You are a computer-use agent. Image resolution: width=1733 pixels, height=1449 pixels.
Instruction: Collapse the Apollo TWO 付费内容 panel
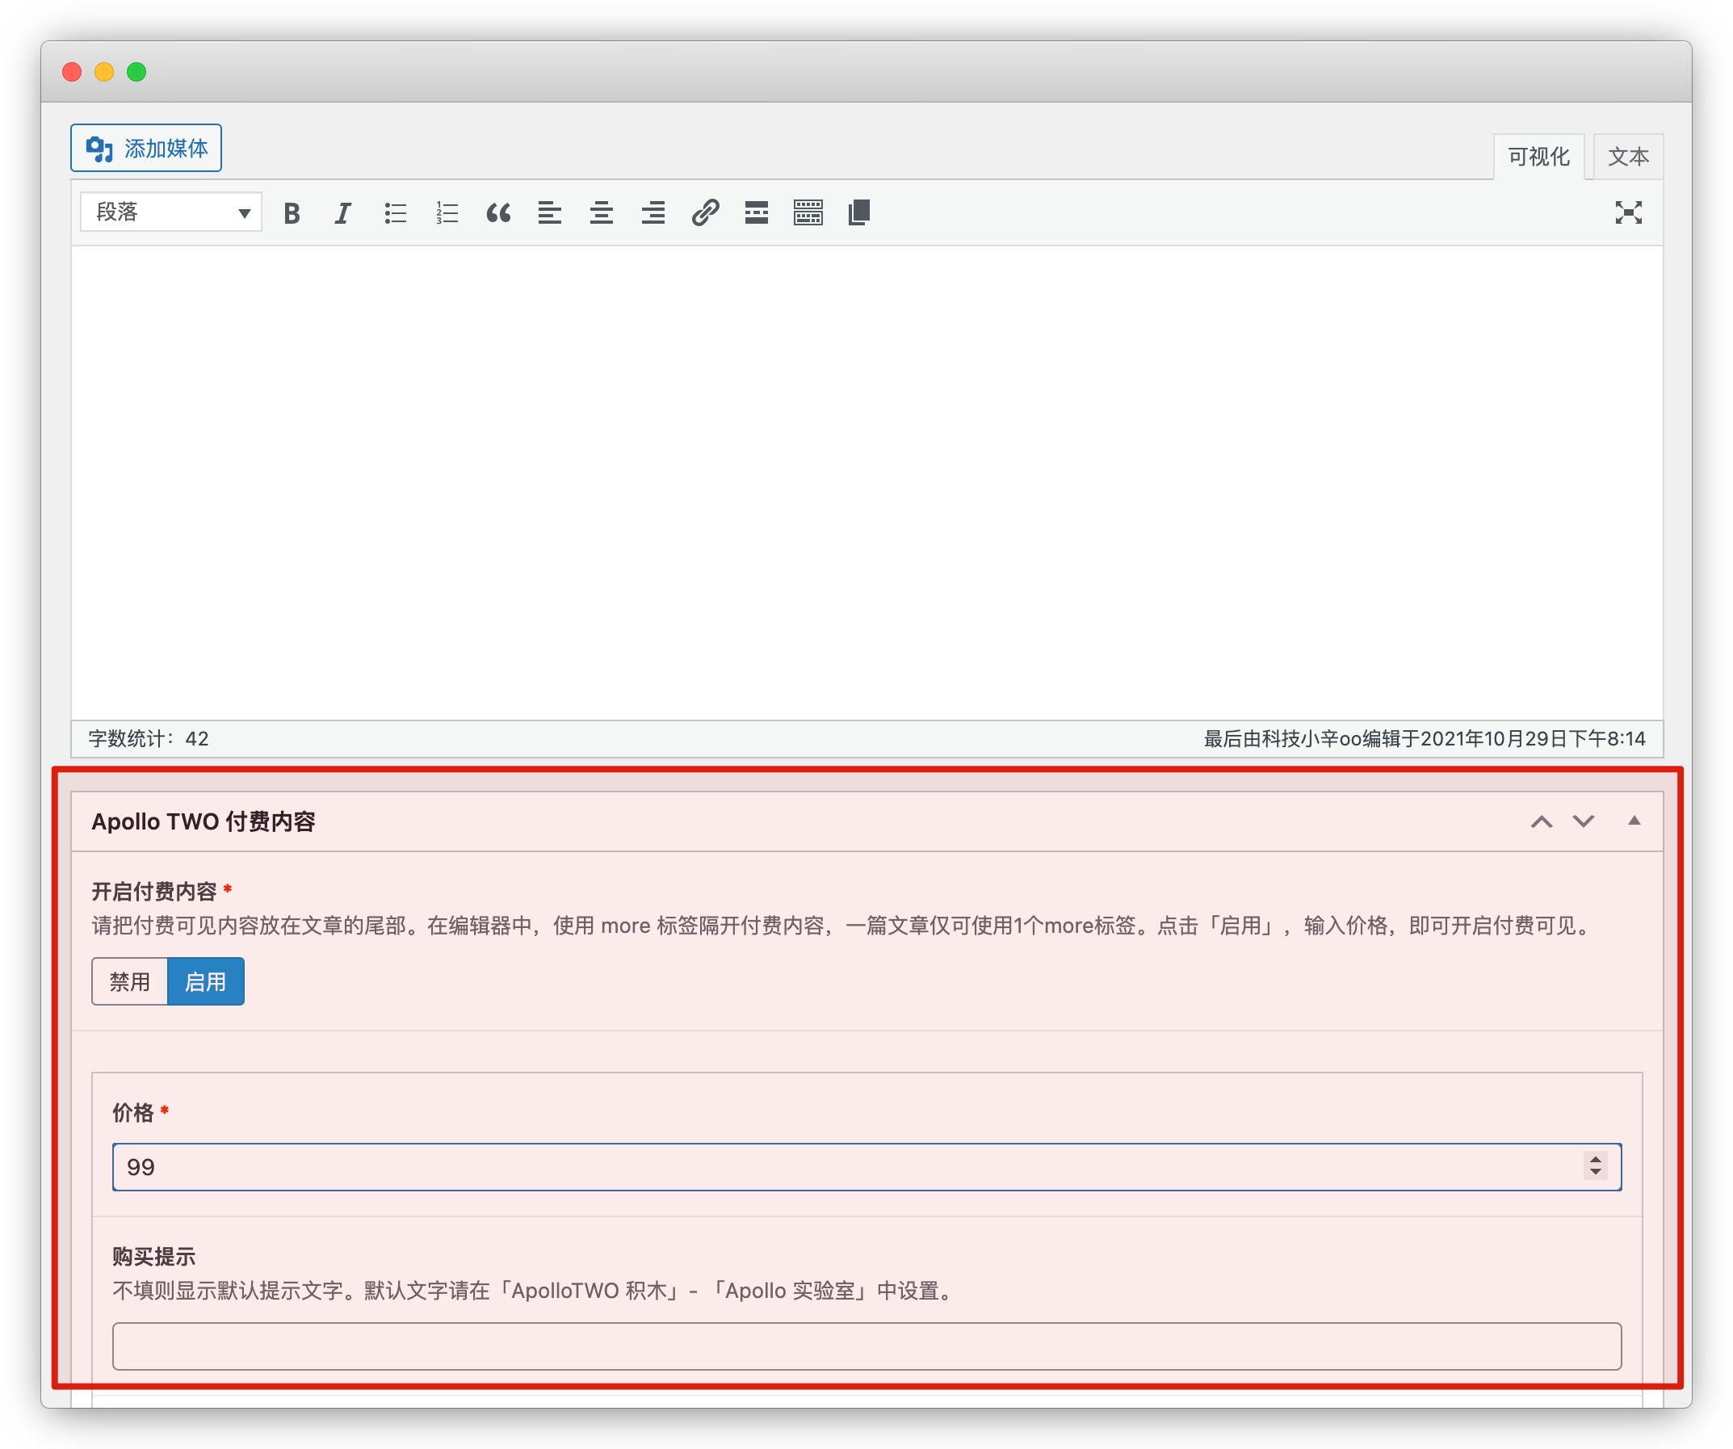(1634, 821)
